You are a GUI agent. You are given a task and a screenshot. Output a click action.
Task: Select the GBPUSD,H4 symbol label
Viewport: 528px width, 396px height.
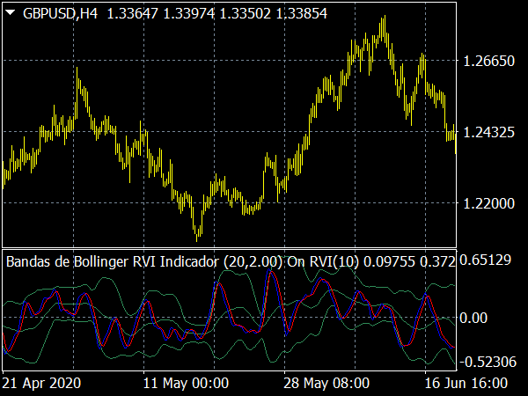pyautogui.click(x=60, y=14)
